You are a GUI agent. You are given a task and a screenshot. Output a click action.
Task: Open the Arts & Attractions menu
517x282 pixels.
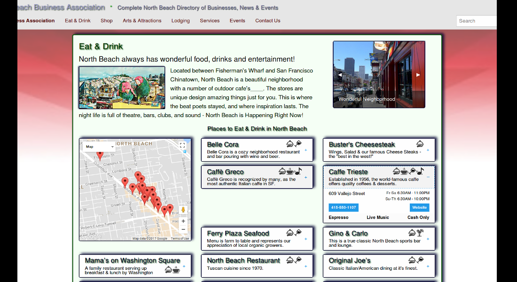142,21
